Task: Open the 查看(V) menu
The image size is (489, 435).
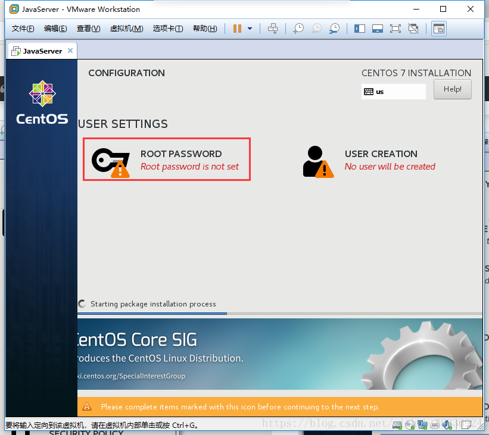Action: (89, 29)
